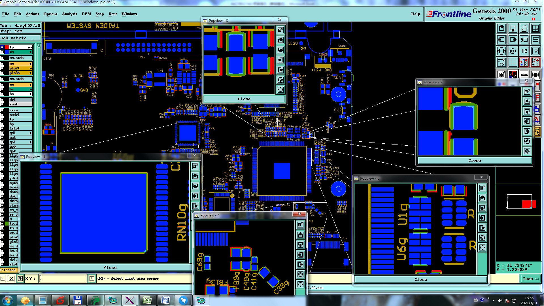Click the Home view icon in toolbar

click(524, 28)
